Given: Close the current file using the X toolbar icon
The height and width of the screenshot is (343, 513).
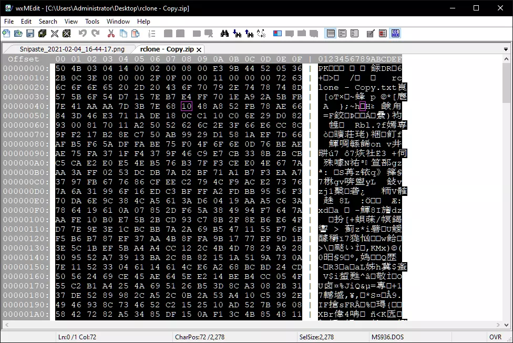Looking at the screenshot, I should pos(55,33).
